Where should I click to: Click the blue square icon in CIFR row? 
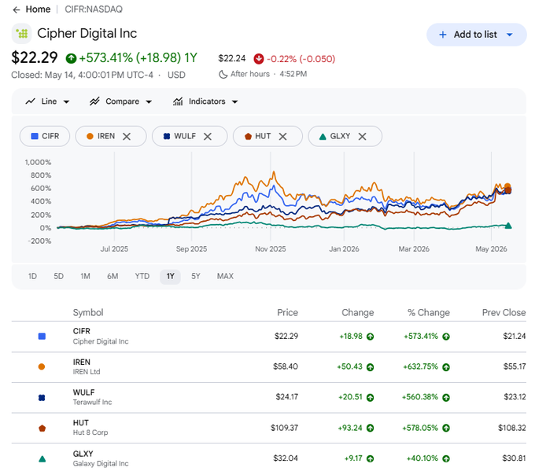pyautogui.click(x=42, y=337)
